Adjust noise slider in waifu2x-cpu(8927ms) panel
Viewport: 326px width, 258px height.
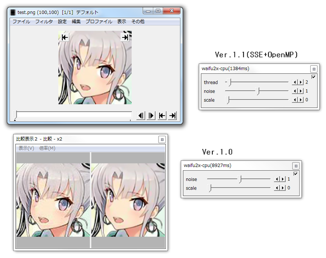[239, 179]
